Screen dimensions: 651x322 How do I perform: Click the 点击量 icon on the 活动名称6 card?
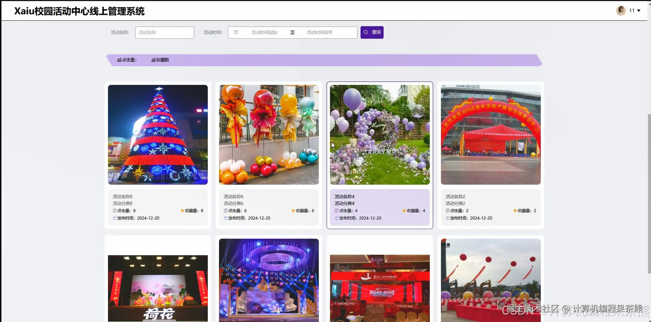[225, 210]
